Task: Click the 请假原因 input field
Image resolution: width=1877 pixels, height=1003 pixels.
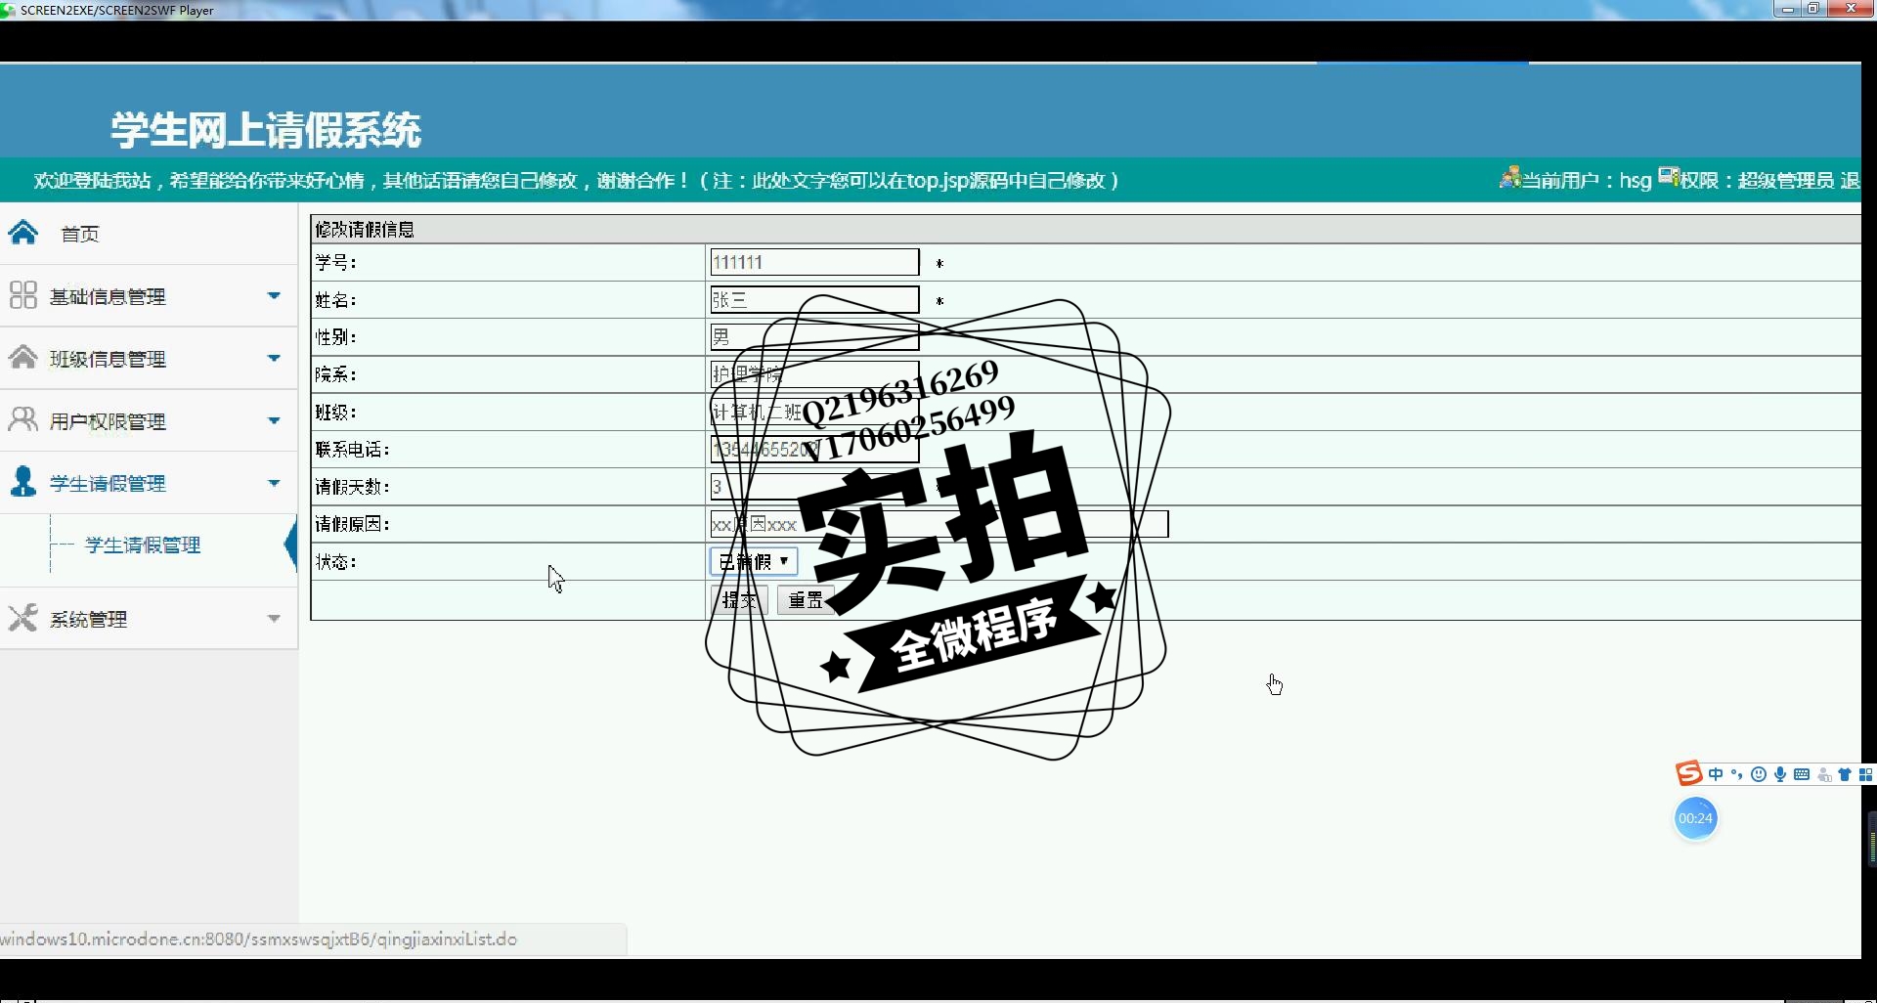Action: click(x=939, y=524)
